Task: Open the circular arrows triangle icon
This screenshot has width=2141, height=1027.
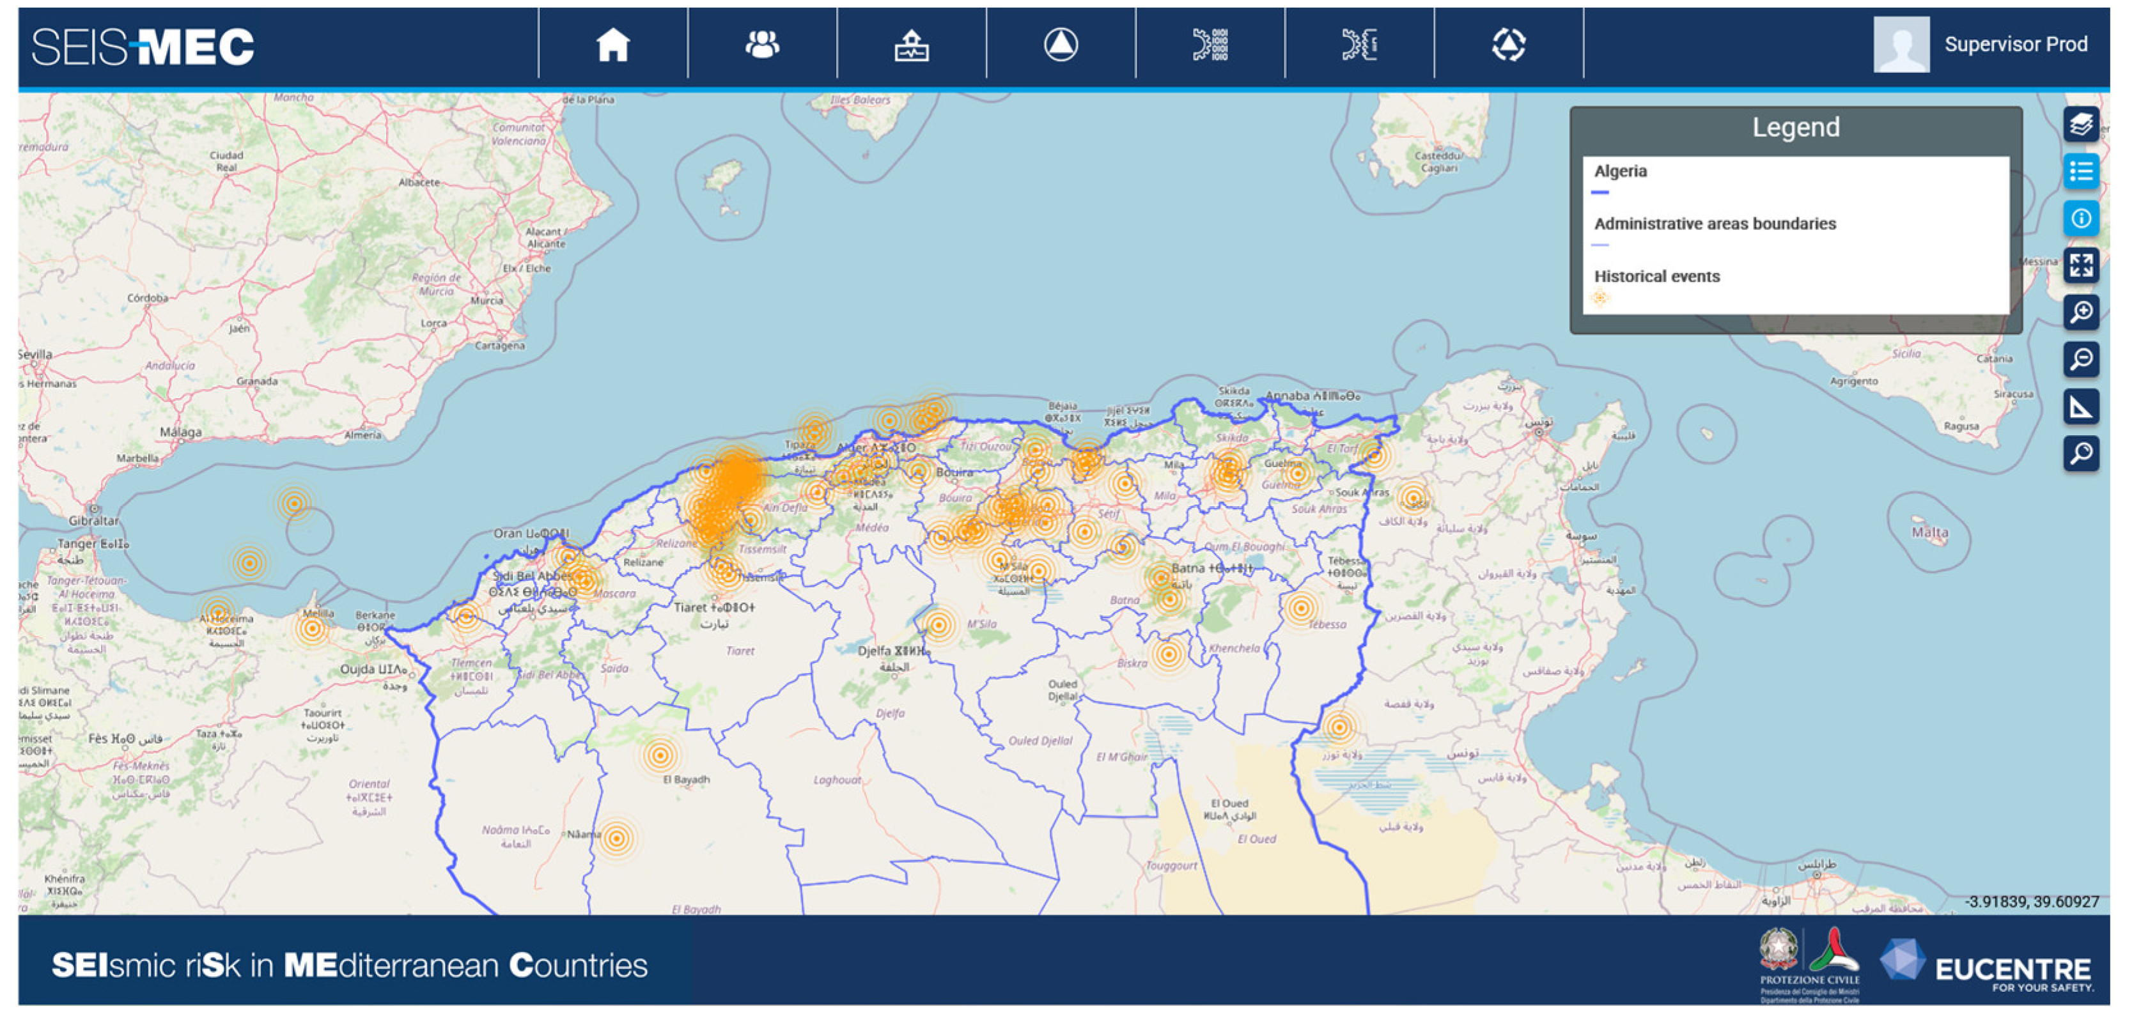Action: click(x=1509, y=45)
